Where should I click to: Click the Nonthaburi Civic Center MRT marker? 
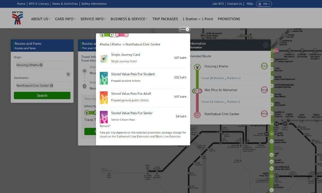(197, 115)
